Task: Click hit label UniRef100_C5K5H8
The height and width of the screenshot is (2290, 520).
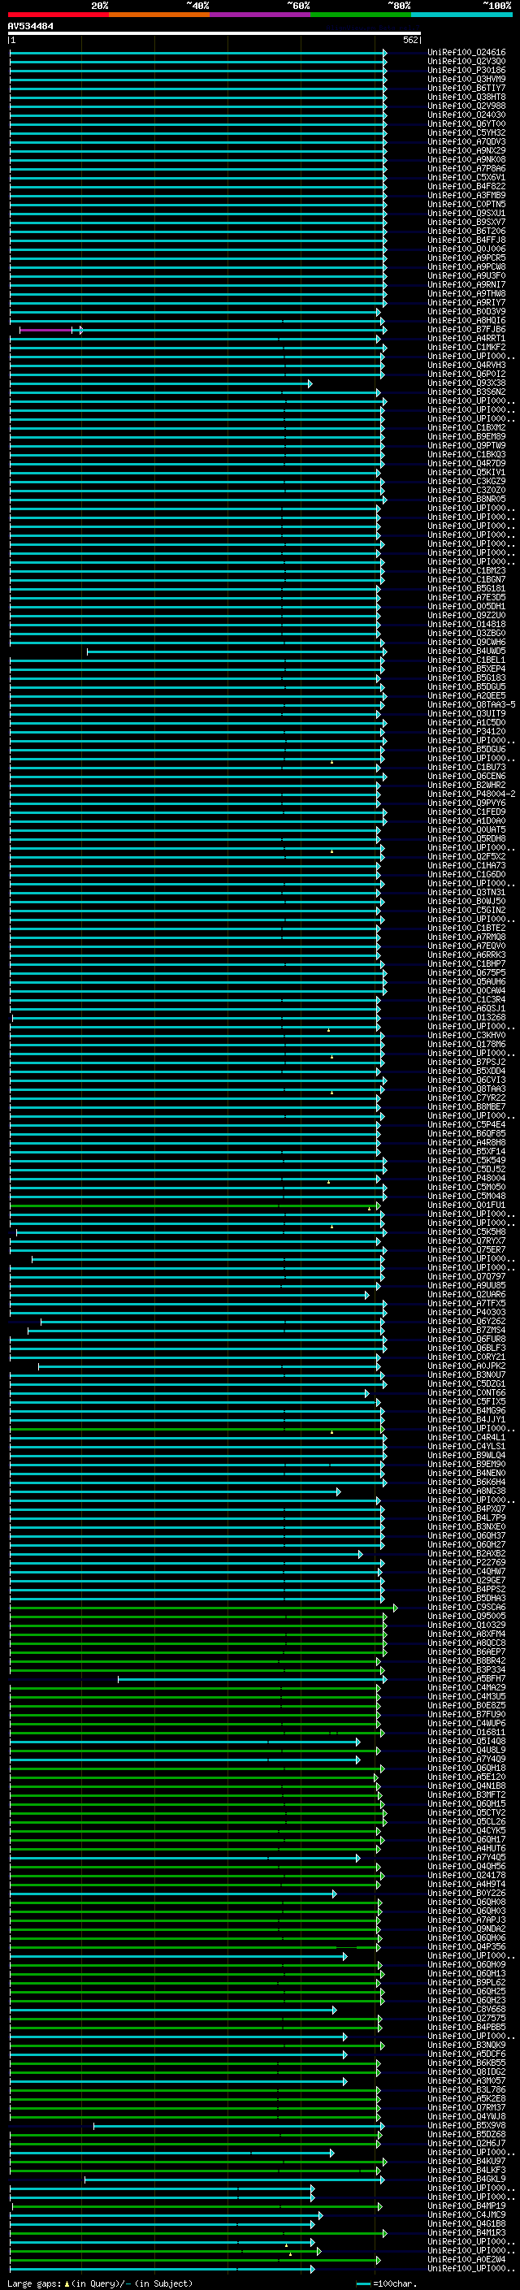Action: pyautogui.click(x=466, y=1232)
